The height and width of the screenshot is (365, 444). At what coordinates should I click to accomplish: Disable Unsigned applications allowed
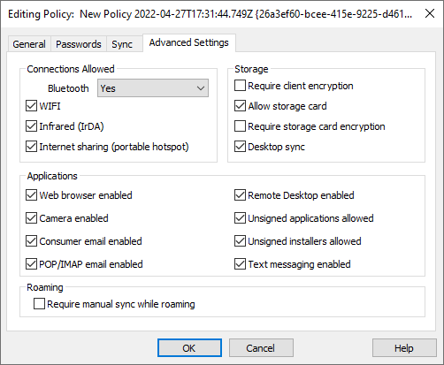(240, 218)
